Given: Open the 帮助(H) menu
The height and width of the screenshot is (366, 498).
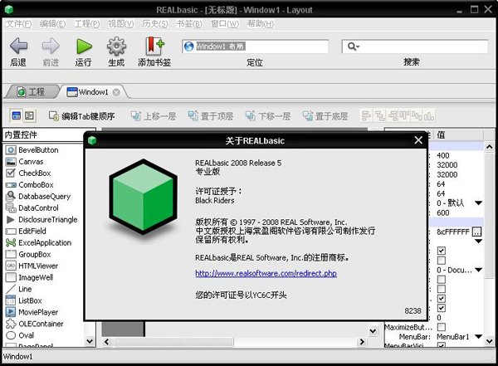Looking at the screenshot, I should coord(261,24).
